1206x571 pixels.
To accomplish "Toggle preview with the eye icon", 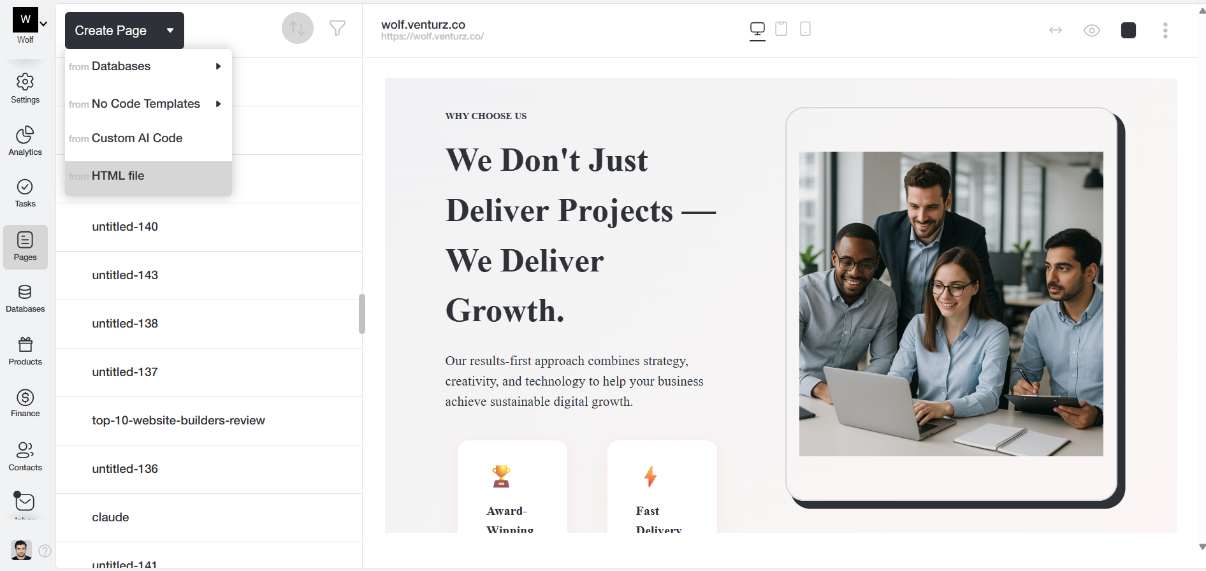I will (x=1092, y=31).
